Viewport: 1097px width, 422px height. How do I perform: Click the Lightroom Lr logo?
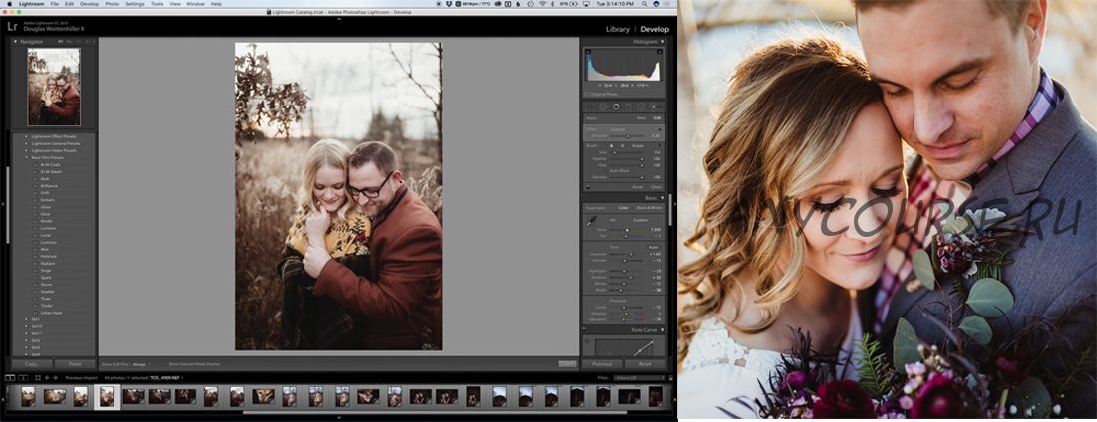pos(13,28)
